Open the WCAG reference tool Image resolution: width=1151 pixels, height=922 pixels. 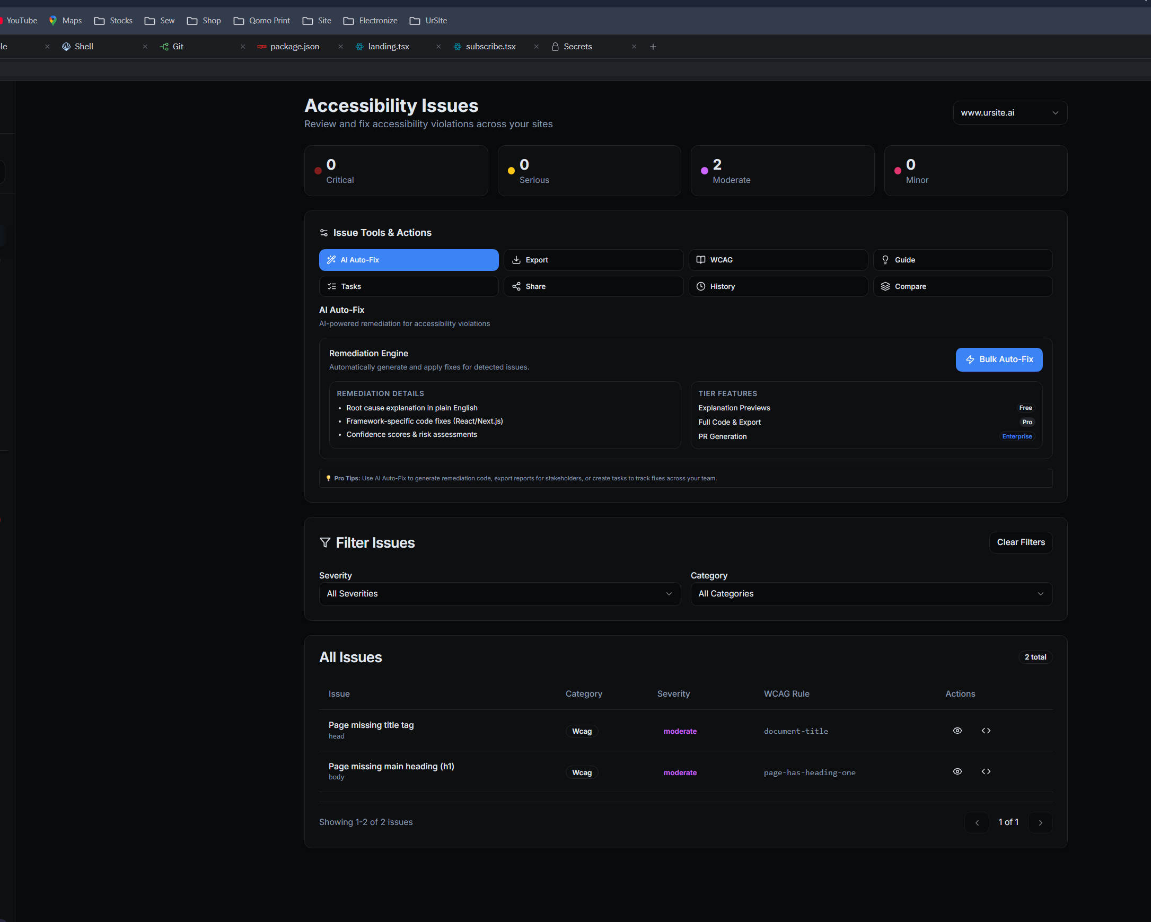point(777,260)
